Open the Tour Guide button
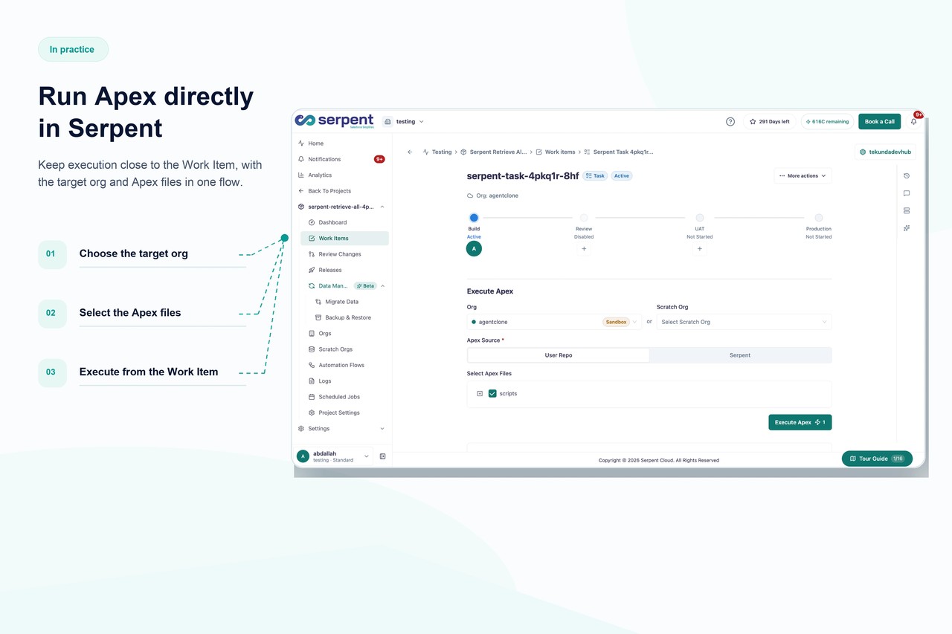Image resolution: width=952 pixels, height=634 pixels. [x=877, y=459]
